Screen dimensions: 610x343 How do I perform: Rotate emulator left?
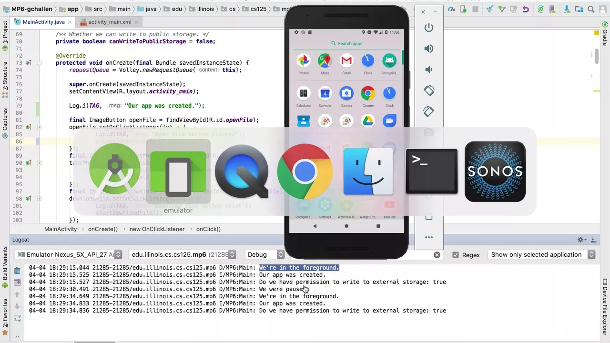coord(429,91)
